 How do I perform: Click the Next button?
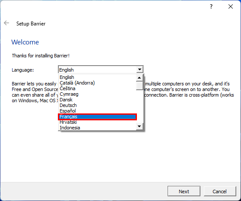tap(184, 192)
